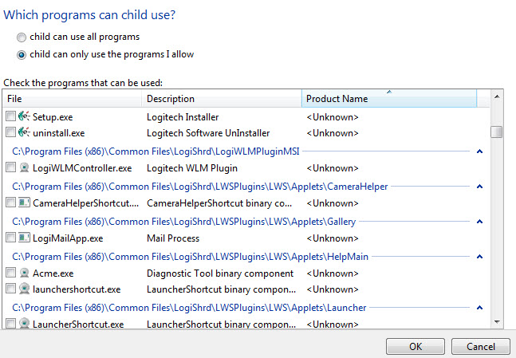
Task: Collapse the Applets\Gallery folder group
Action: [x=479, y=222]
